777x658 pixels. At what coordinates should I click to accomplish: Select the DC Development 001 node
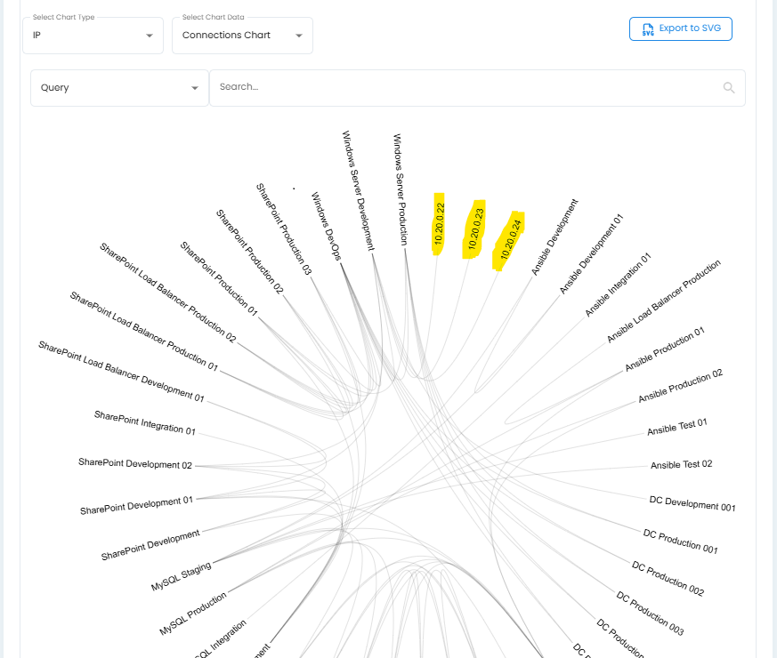tap(692, 503)
